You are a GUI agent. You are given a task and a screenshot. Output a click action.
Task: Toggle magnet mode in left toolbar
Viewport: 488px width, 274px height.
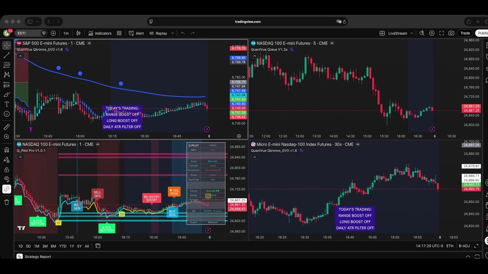(x=7, y=150)
